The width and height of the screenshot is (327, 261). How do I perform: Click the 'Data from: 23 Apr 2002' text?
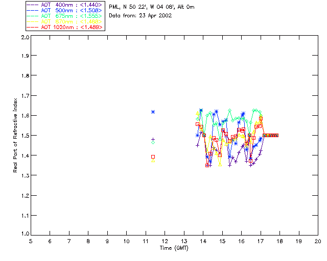click(x=141, y=16)
